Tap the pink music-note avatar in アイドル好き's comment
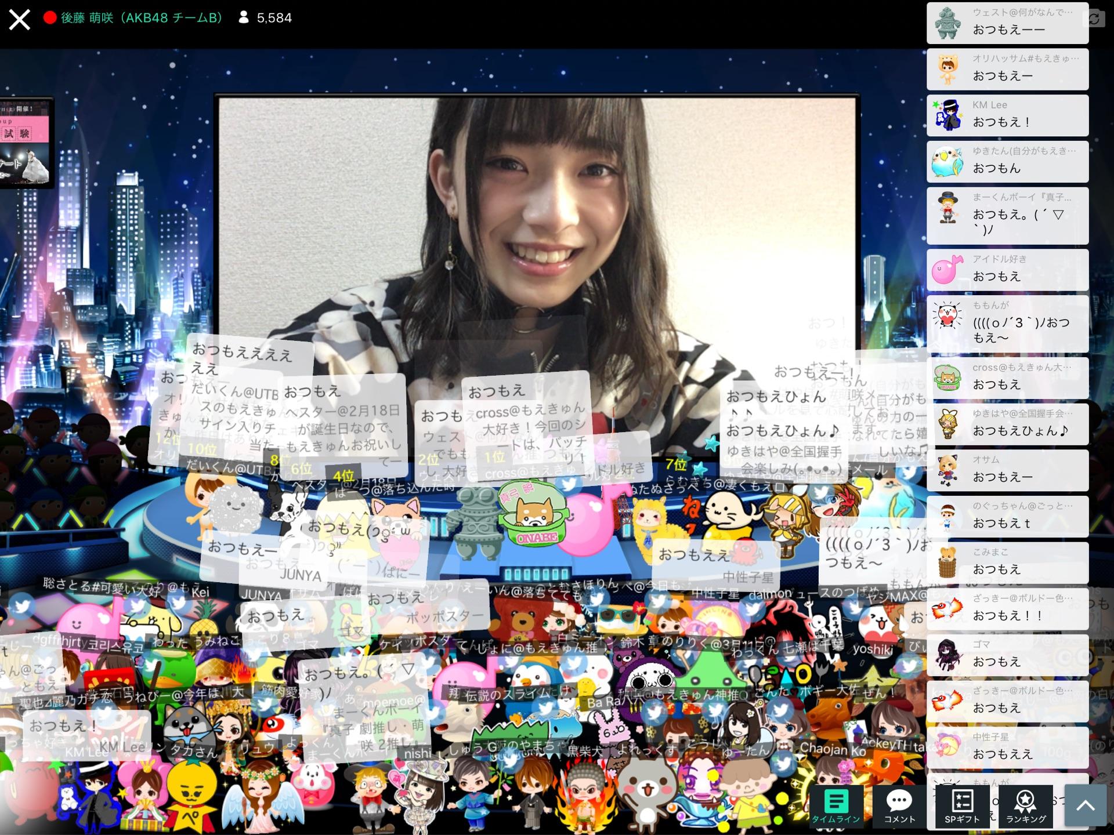 [947, 270]
